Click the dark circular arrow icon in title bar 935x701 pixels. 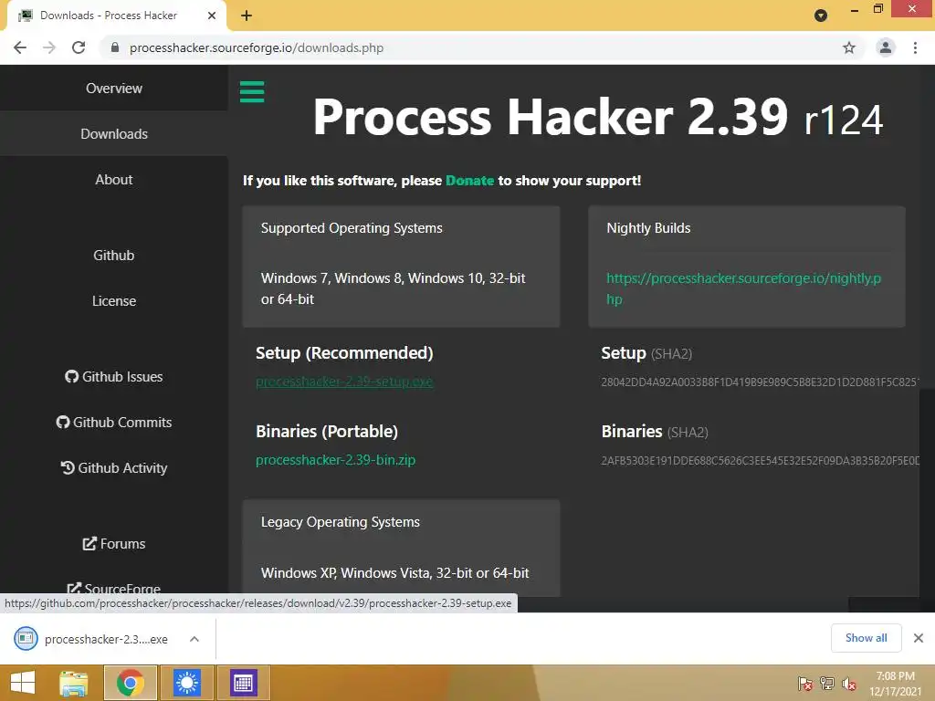(x=821, y=16)
